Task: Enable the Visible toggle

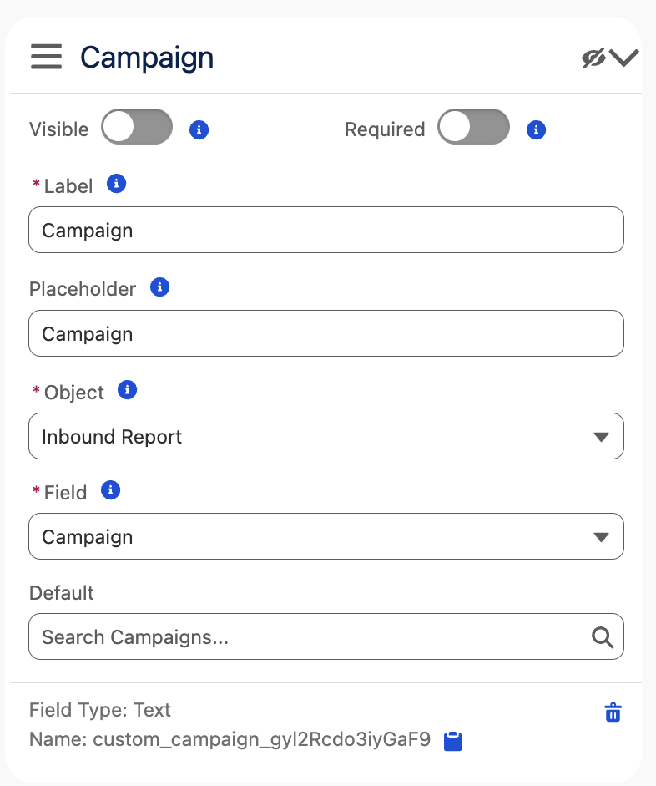Action: point(136,127)
